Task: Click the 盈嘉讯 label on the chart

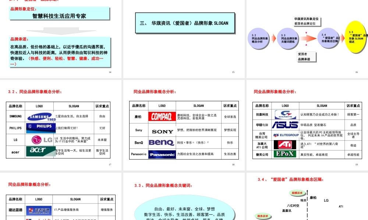Action: pos(287,210)
